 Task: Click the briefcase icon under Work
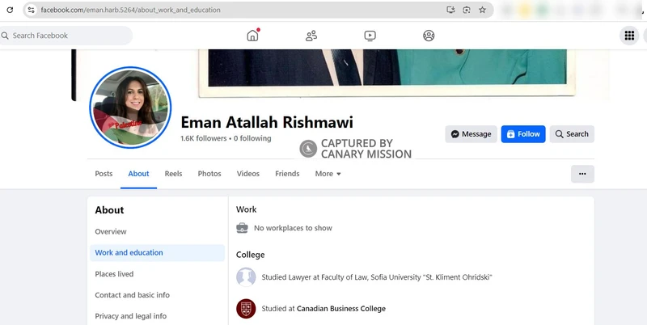click(x=242, y=228)
